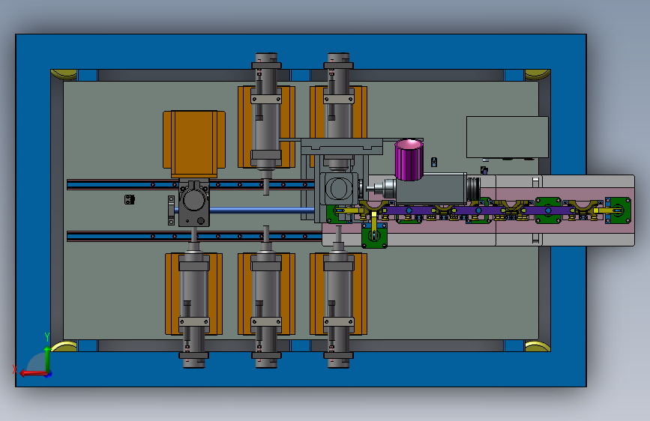Select the outer blue base plate

(301, 52)
